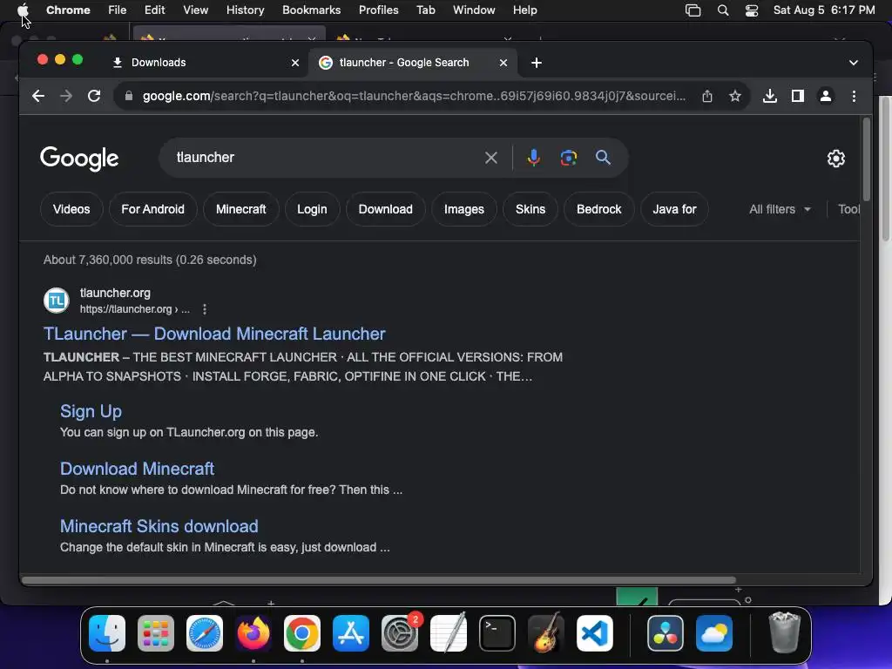Screen dimensions: 892x669
Task: Open the Trash in Dock
Action: [785, 632]
